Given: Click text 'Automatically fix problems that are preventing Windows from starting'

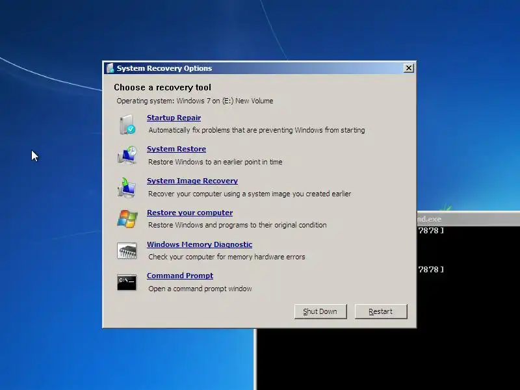Looking at the screenshot, I should 257,130.
